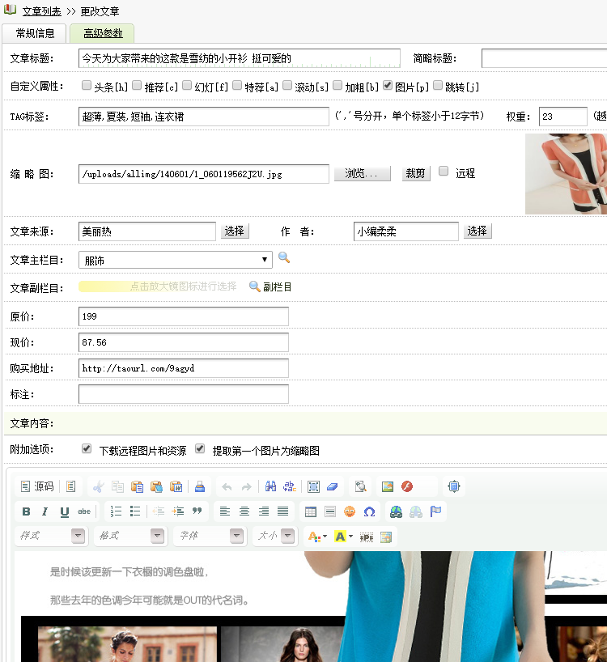Open the 样式 style dropdown
Viewport: 607px width, 662px height.
pos(52,537)
